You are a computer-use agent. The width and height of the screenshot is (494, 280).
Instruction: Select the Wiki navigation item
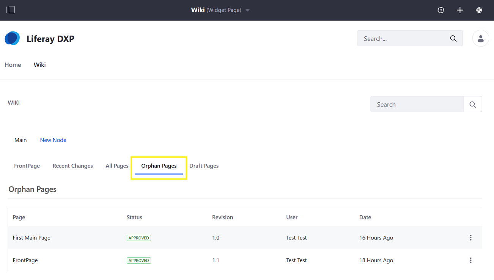coord(39,65)
